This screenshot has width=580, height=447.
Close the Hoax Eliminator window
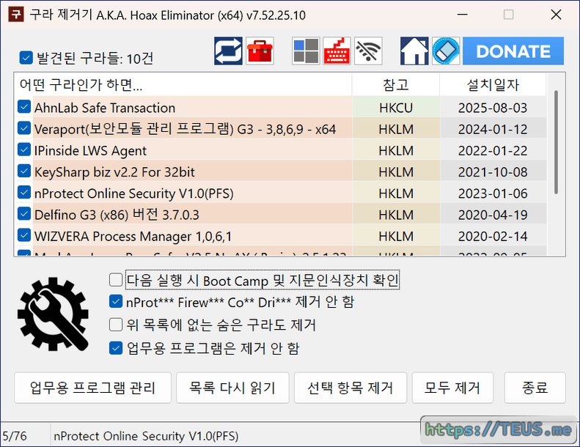(556, 15)
